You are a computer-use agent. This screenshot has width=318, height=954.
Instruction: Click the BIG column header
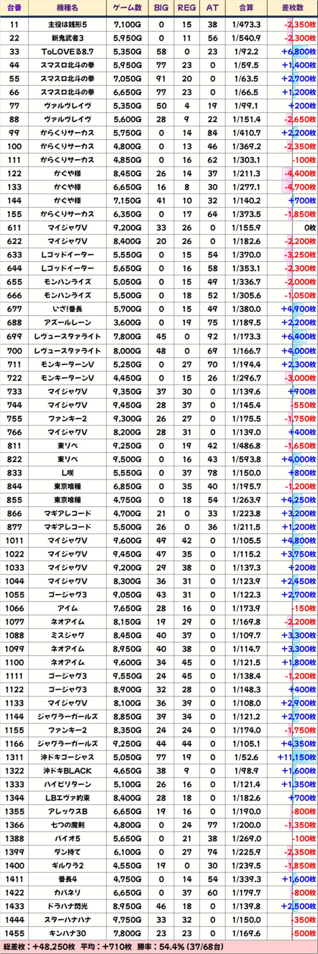tap(161, 8)
